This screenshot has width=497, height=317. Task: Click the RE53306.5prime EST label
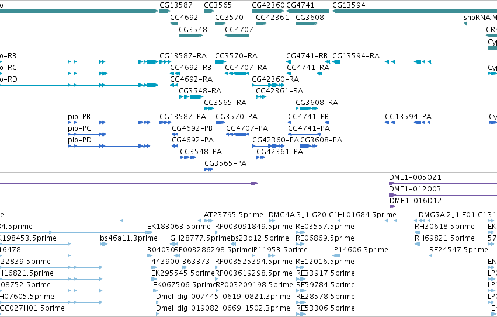click(325, 308)
